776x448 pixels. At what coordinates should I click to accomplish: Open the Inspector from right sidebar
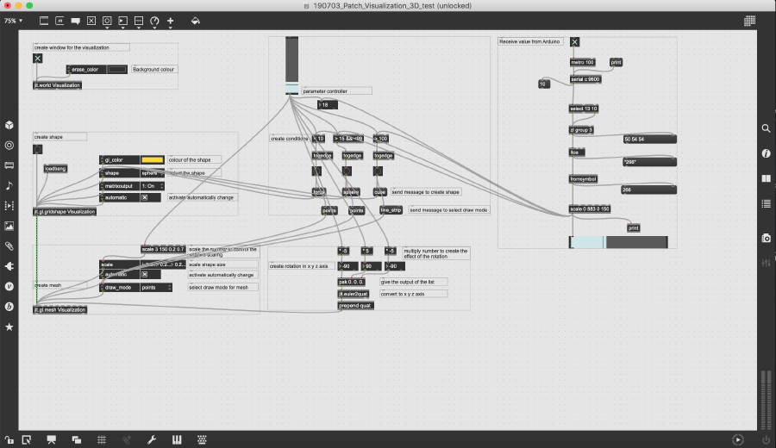click(766, 153)
